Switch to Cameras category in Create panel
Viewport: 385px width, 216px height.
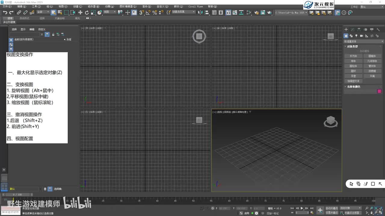pyautogui.click(x=362, y=36)
